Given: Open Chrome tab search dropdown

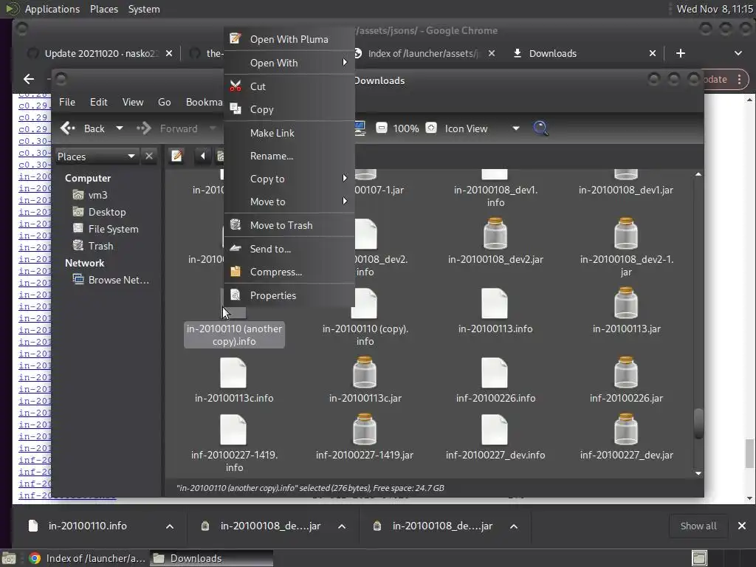Looking at the screenshot, I should point(738,53).
